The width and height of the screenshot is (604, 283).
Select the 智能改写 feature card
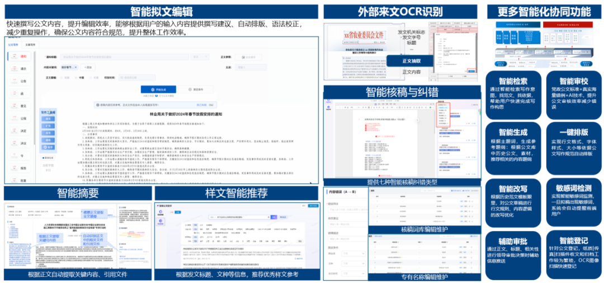pyautogui.click(x=513, y=202)
